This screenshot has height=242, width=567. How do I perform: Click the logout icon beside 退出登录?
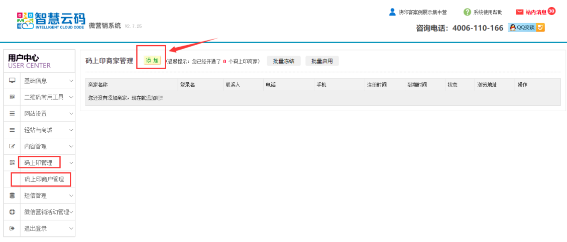point(12,228)
